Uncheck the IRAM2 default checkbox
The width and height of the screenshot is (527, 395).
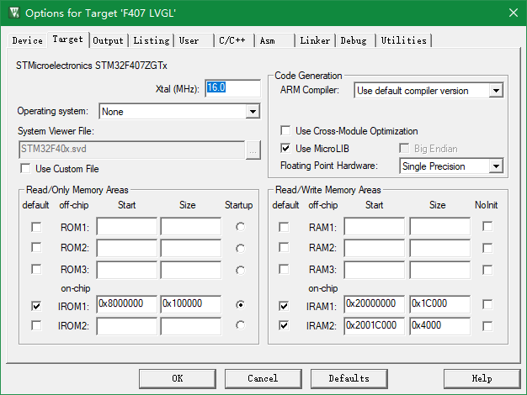[x=284, y=325]
